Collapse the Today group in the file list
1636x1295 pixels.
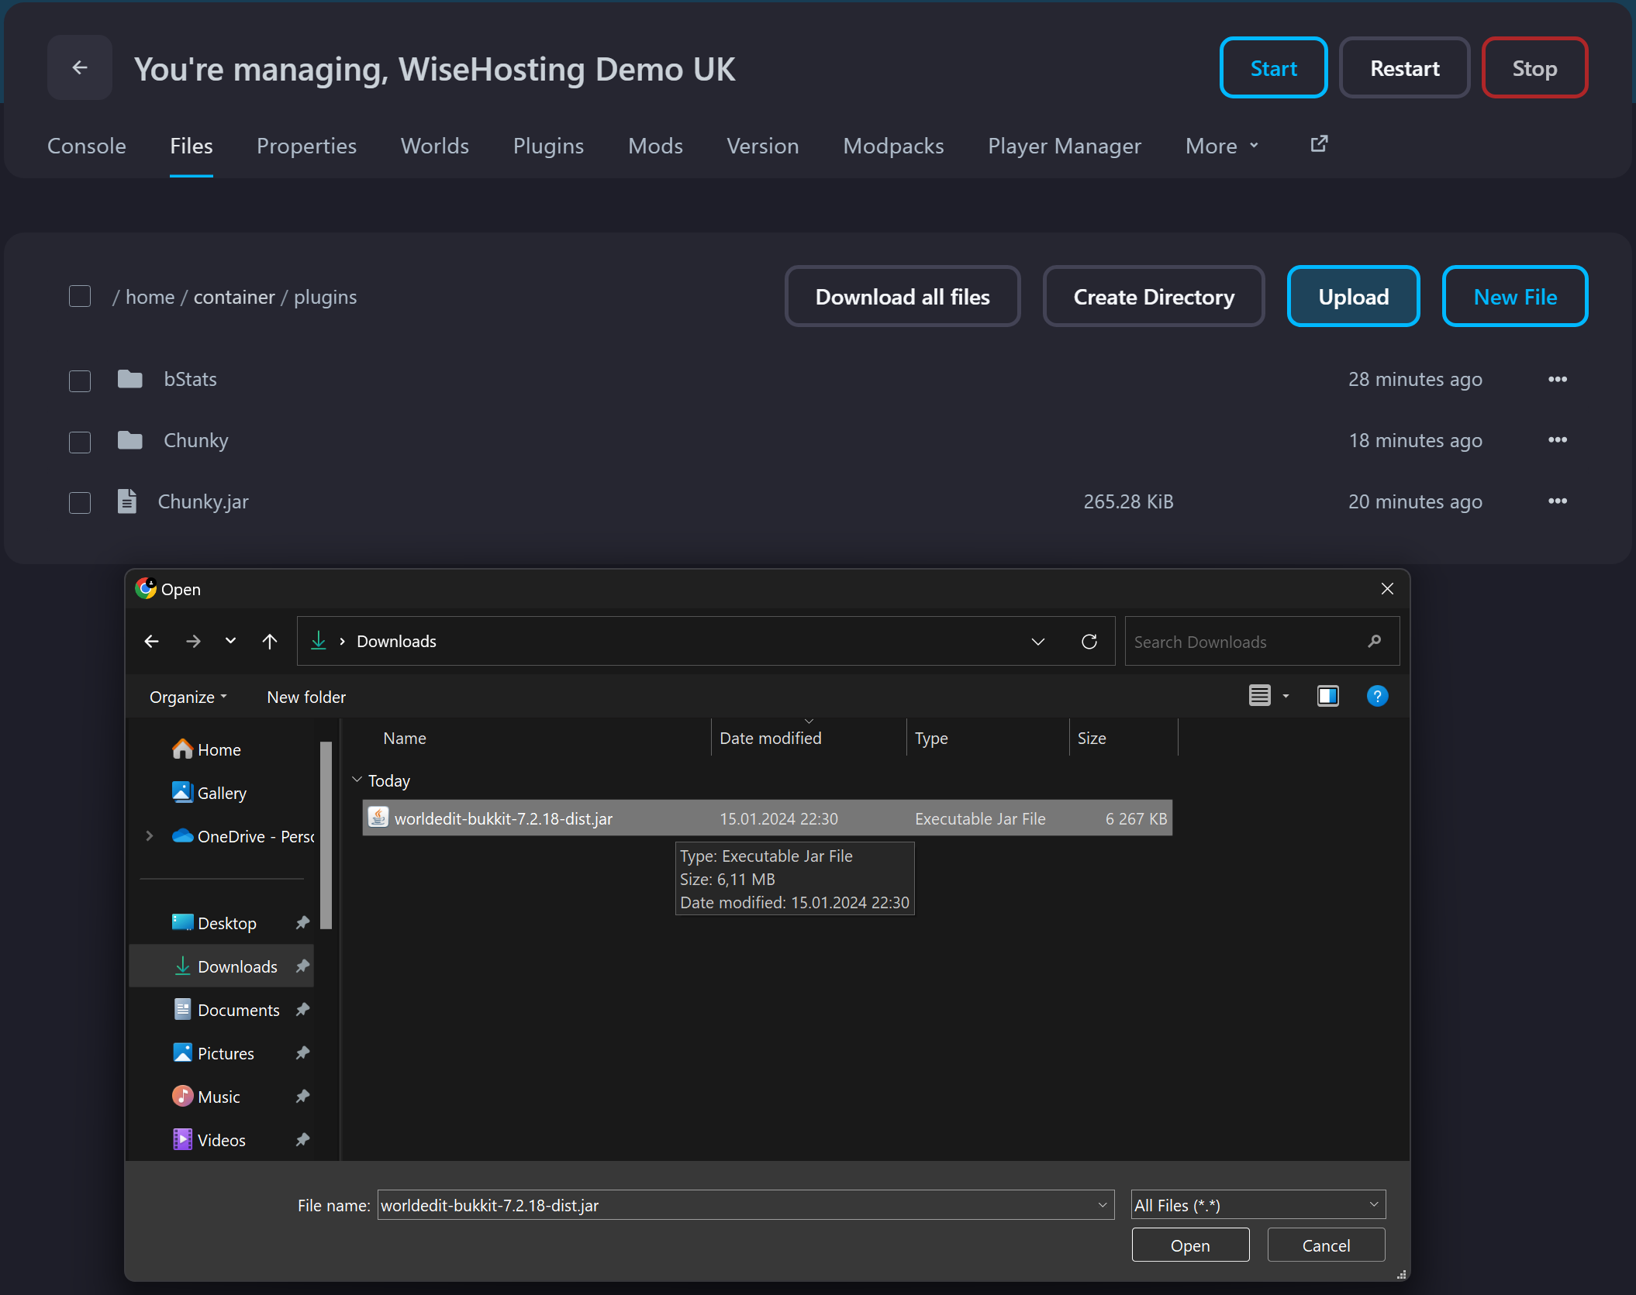tap(357, 780)
